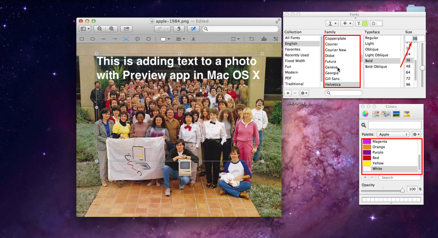438x238 pixels.
Task: Pick the Magenta color swatch
Action: pyautogui.click(x=366, y=141)
